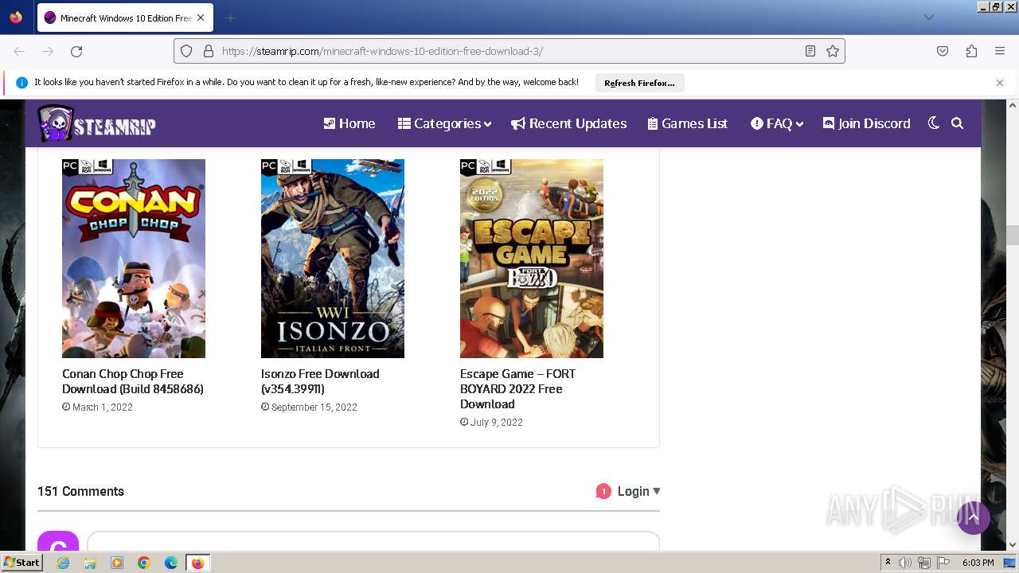This screenshot has width=1019, height=573.
Task: Open Conan Chop Chop Free Download link
Action: click(x=133, y=381)
